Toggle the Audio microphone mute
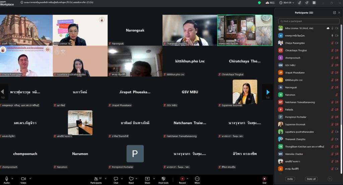Screen dimensions: 343x185 click(x=6, y=179)
